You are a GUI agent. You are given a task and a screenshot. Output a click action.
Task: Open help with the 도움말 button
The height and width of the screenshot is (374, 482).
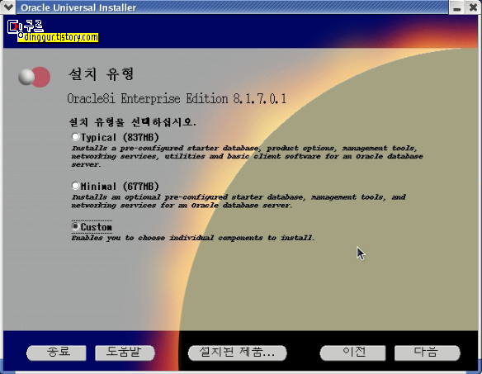click(125, 353)
